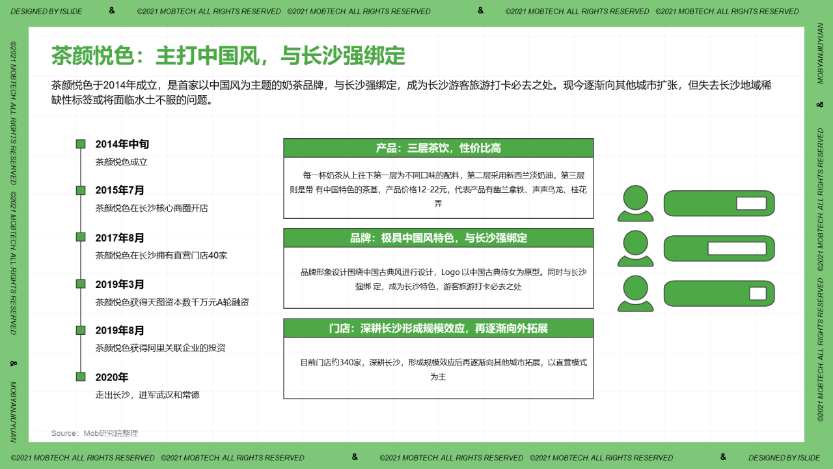The height and width of the screenshot is (469, 833).
Task: Select the green square marker for 2019年8月
Action: 81,330
